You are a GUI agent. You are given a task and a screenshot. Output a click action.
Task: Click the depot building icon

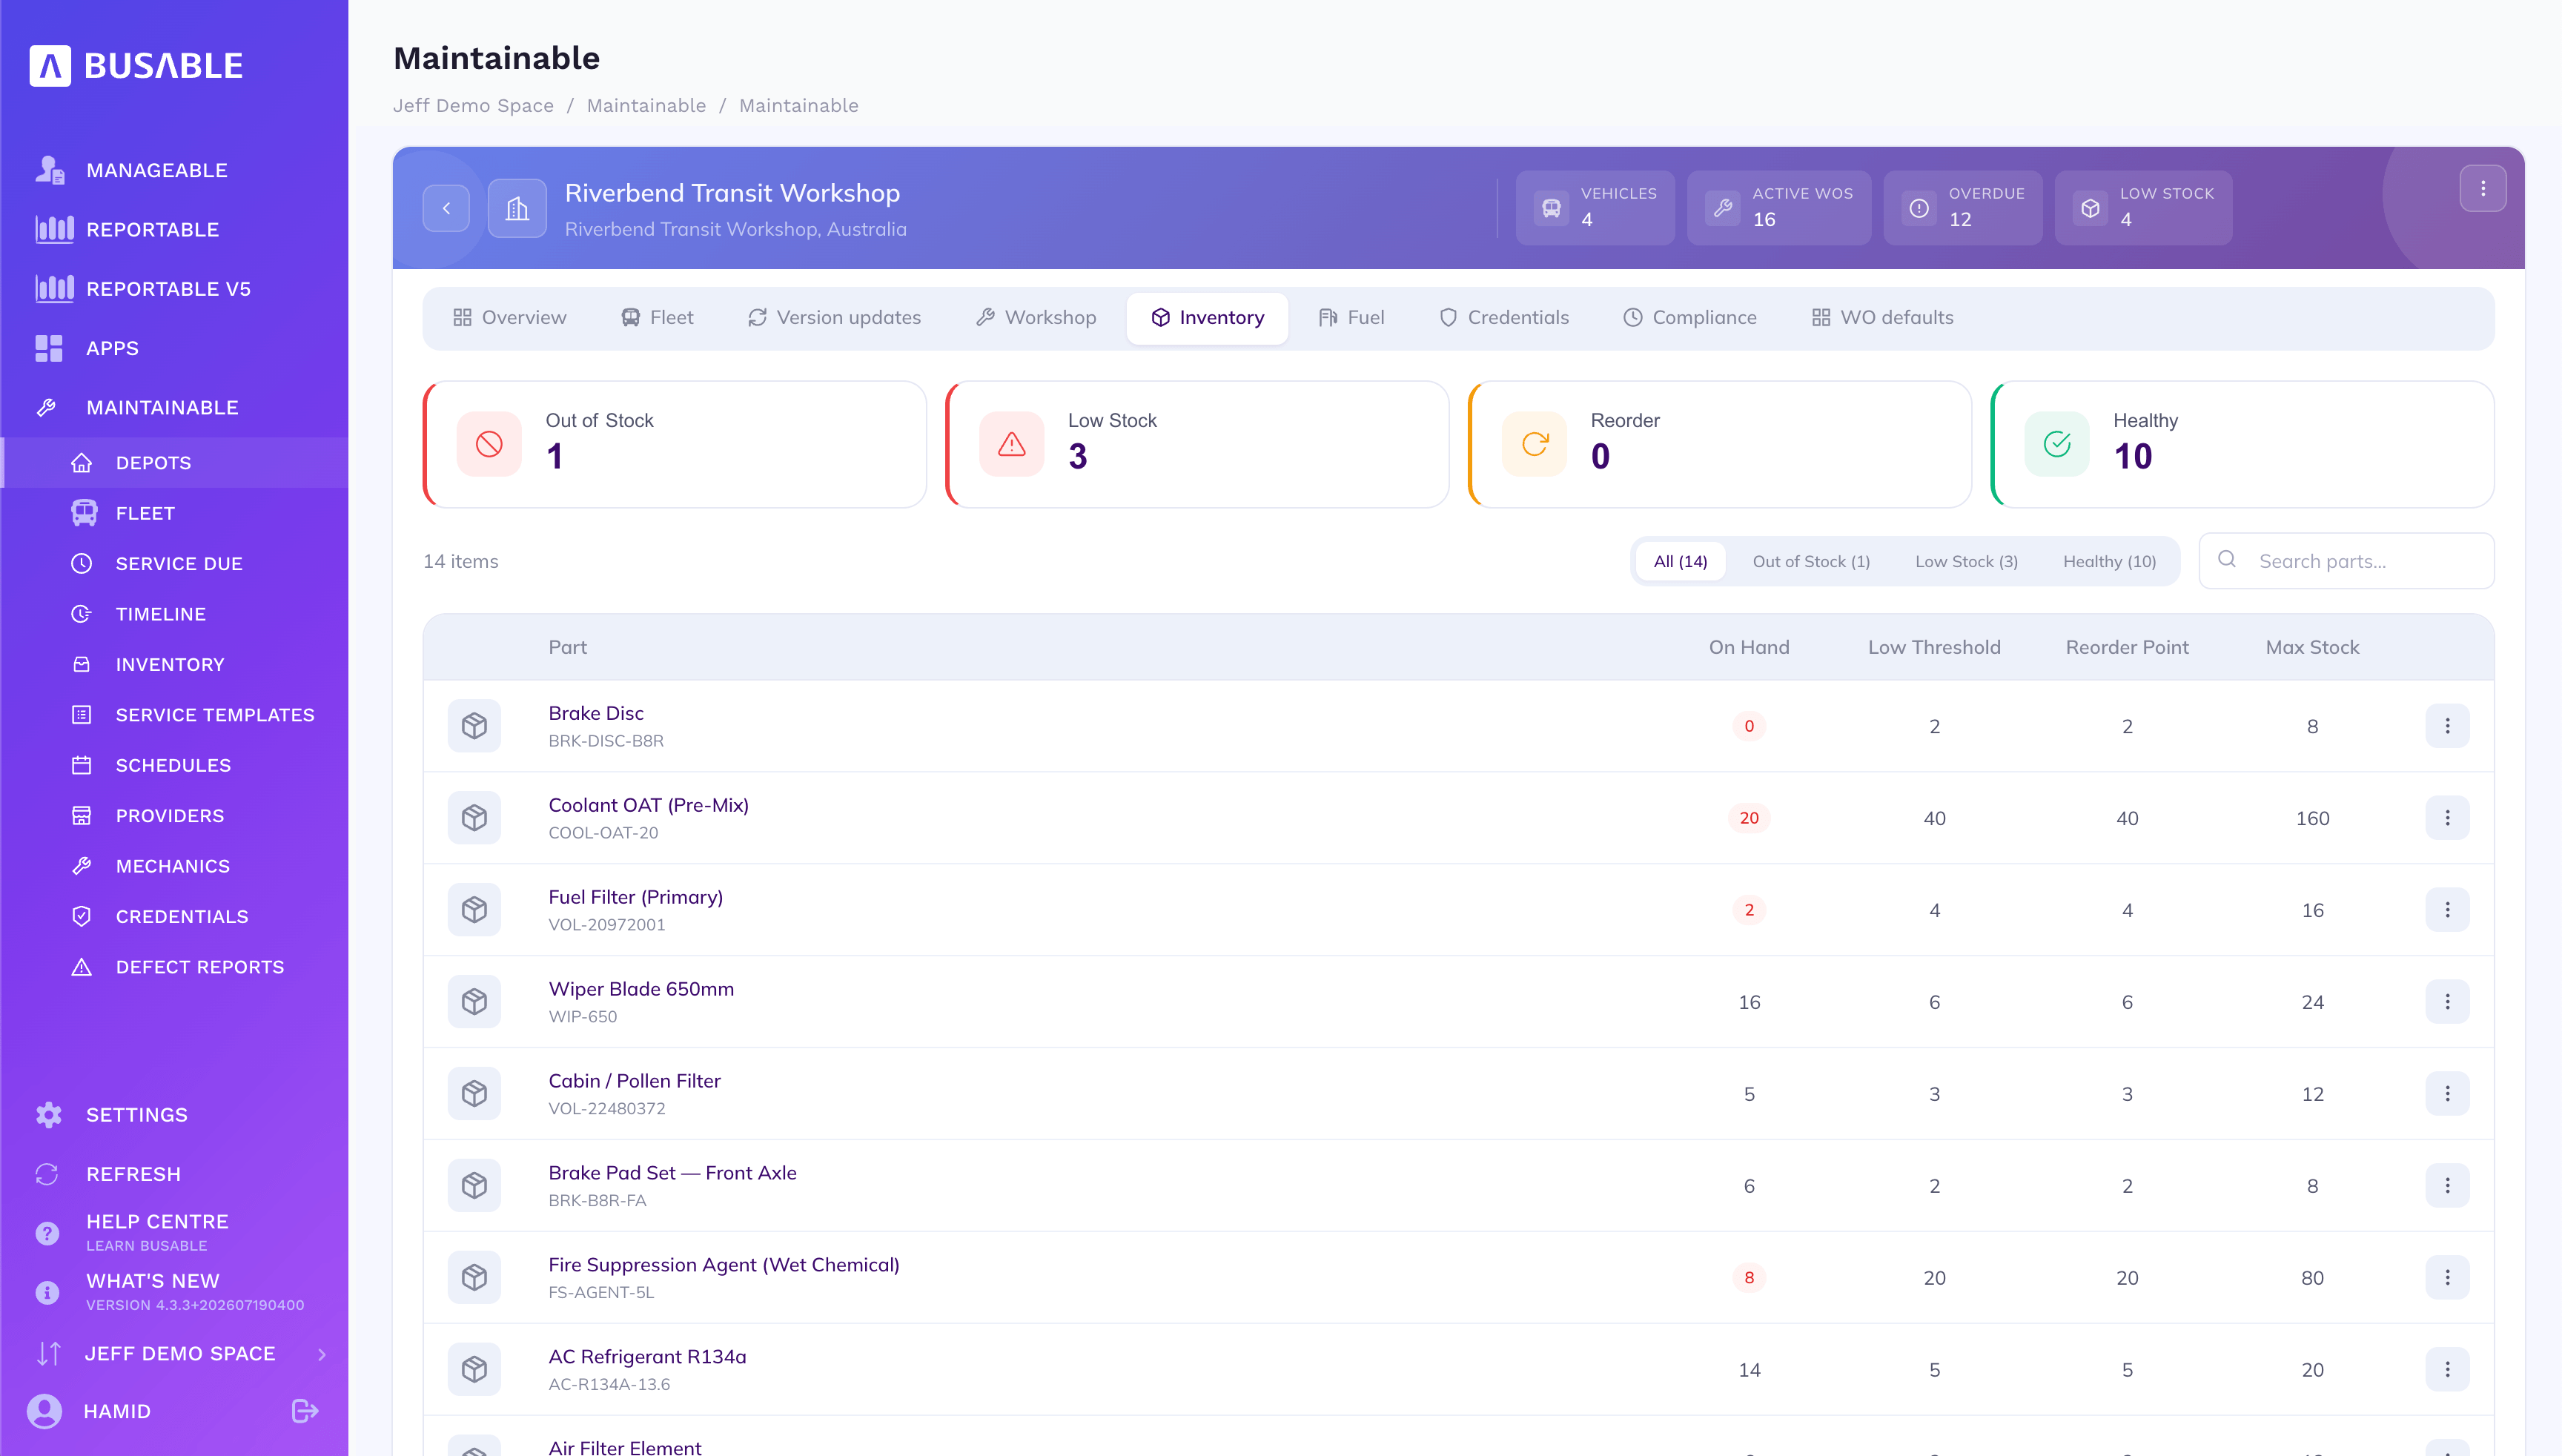click(517, 208)
